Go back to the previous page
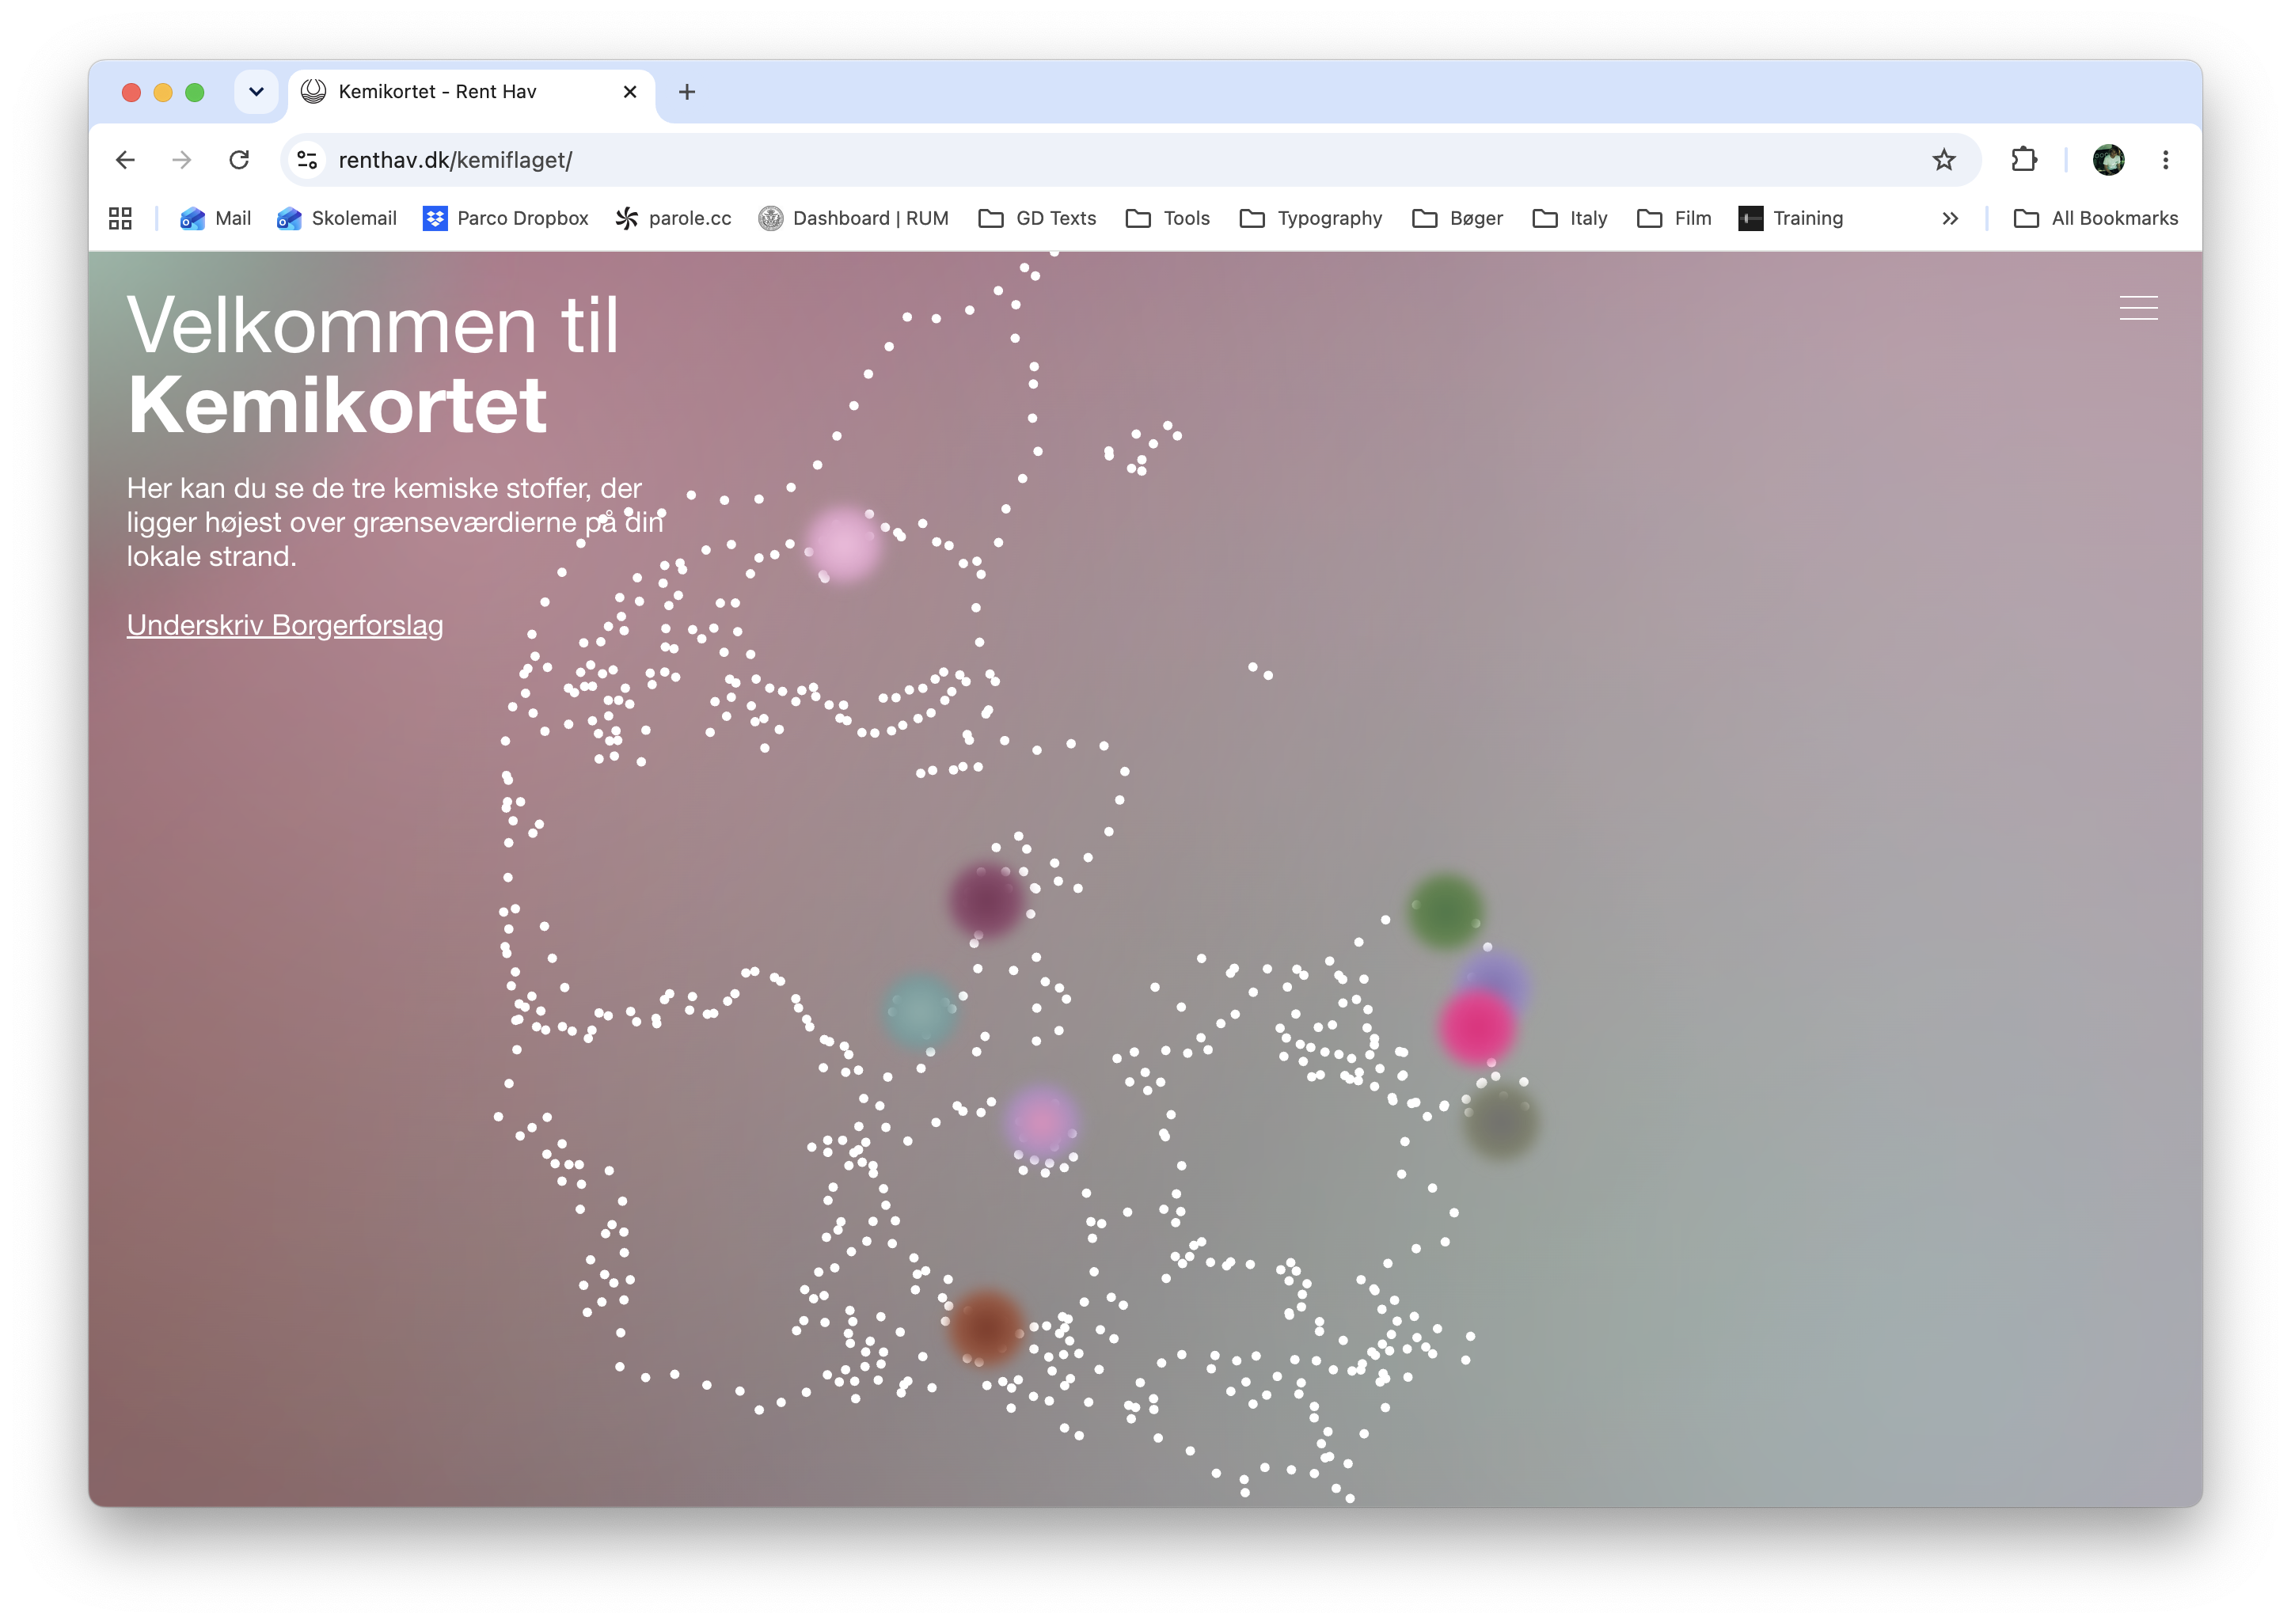Image resolution: width=2291 pixels, height=1624 pixels. 125,160
